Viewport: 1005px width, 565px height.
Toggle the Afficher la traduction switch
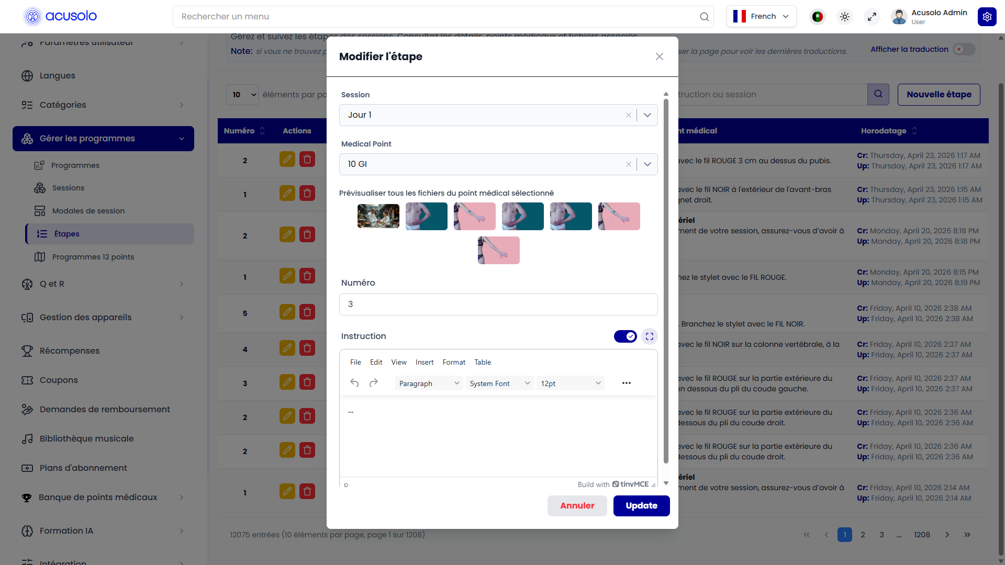(x=964, y=49)
